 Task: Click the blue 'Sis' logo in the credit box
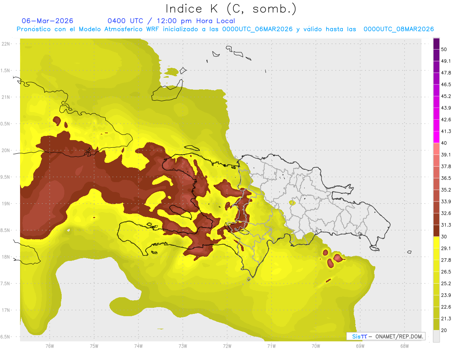point(356,336)
